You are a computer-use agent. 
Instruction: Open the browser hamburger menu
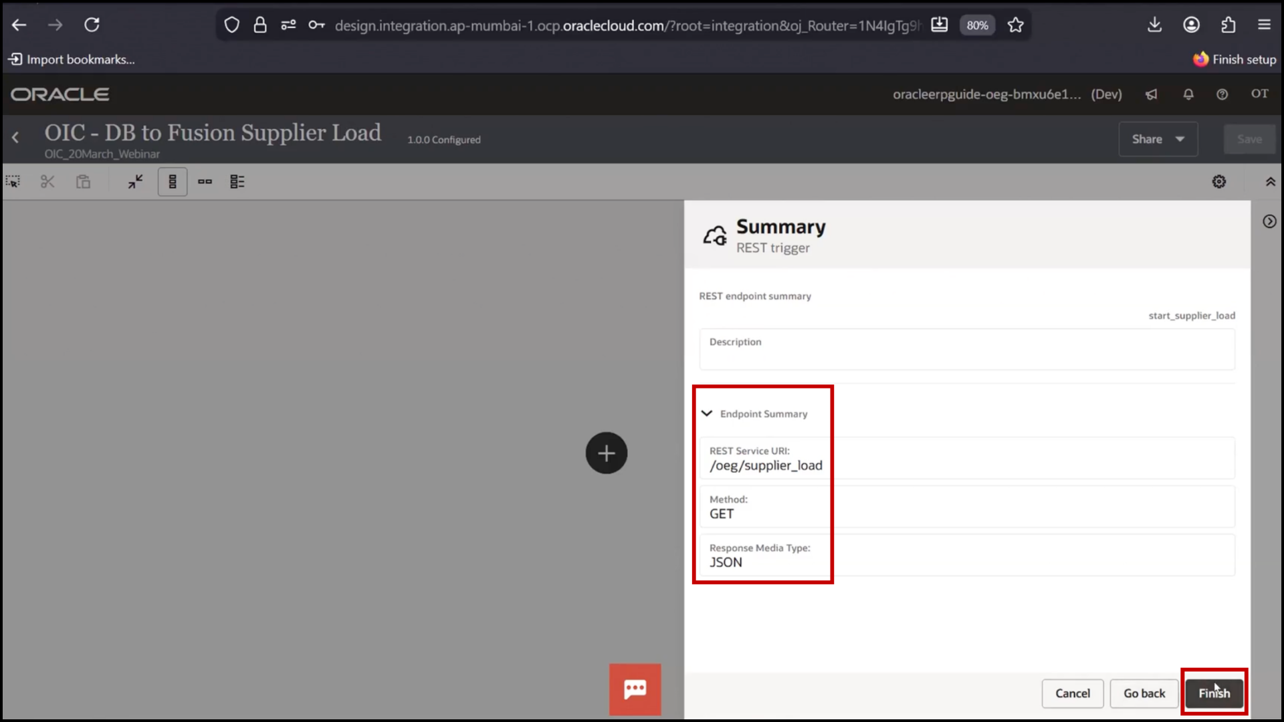[x=1264, y=25]
